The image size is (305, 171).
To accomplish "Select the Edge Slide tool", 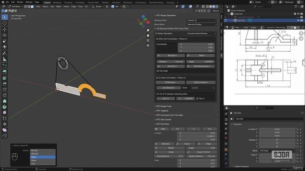I will pos(4,118).
